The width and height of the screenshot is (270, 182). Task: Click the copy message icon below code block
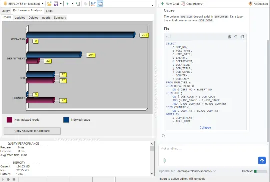pos(164,136)
